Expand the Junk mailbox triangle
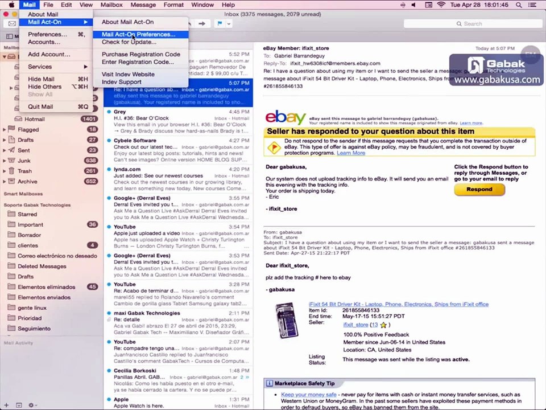 (4, 161)
